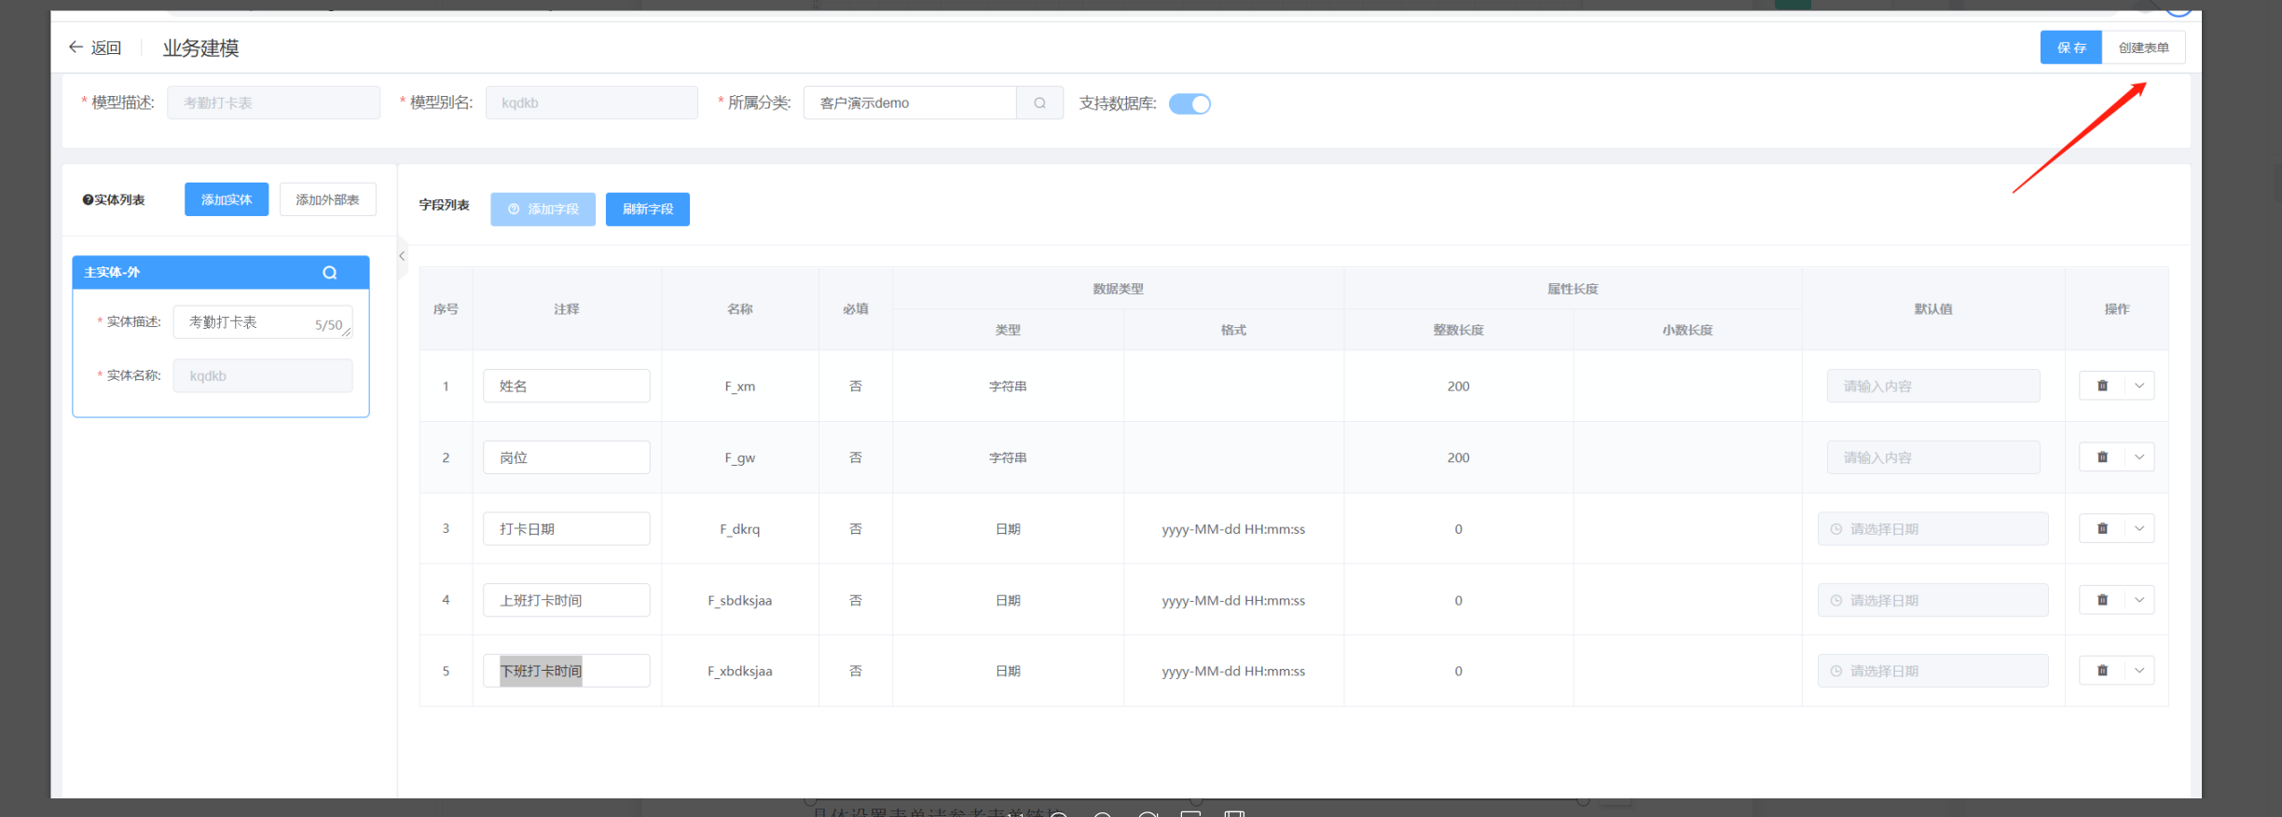Image resolution: width=2282 pixels, height=817 pixels.
Task: Click trash icon for 下班打卡时间 row
Action: pos(2102,671)
